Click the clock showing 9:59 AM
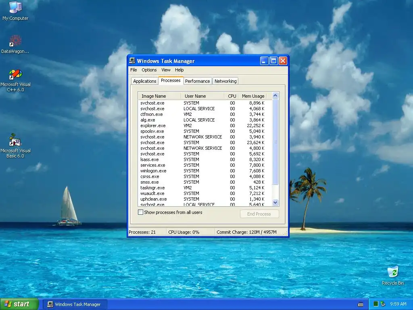This screenshot has height=310, width=413. 398,304
